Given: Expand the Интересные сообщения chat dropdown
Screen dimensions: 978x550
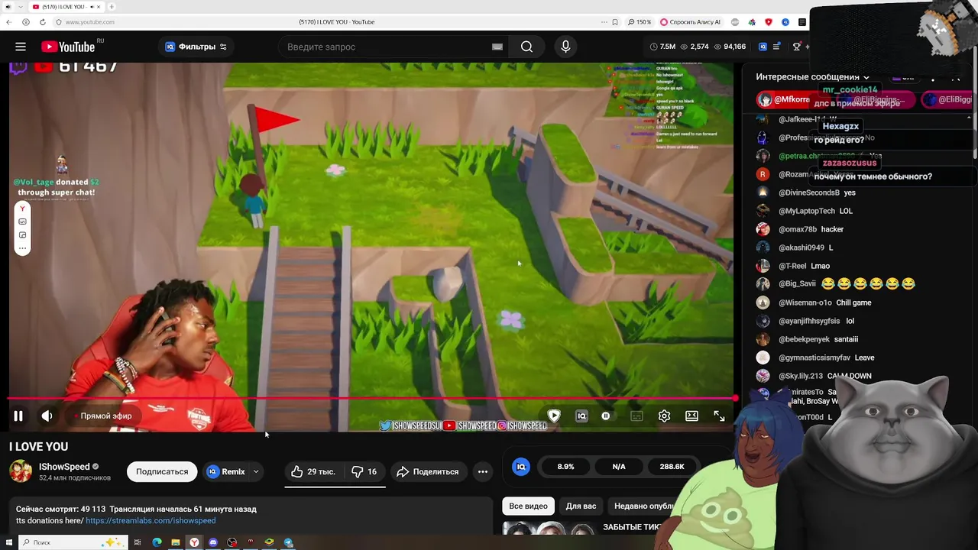Looking at the screenshot, I should click(813, 77).
